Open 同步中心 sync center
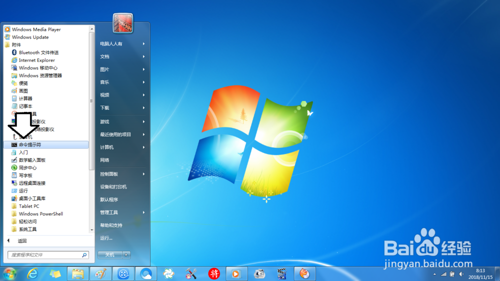The image size is (500, 281). [27, 168]
